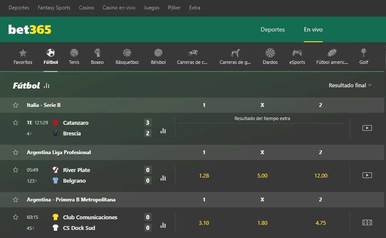Select the Béisbol sport icon

[158, 53]
